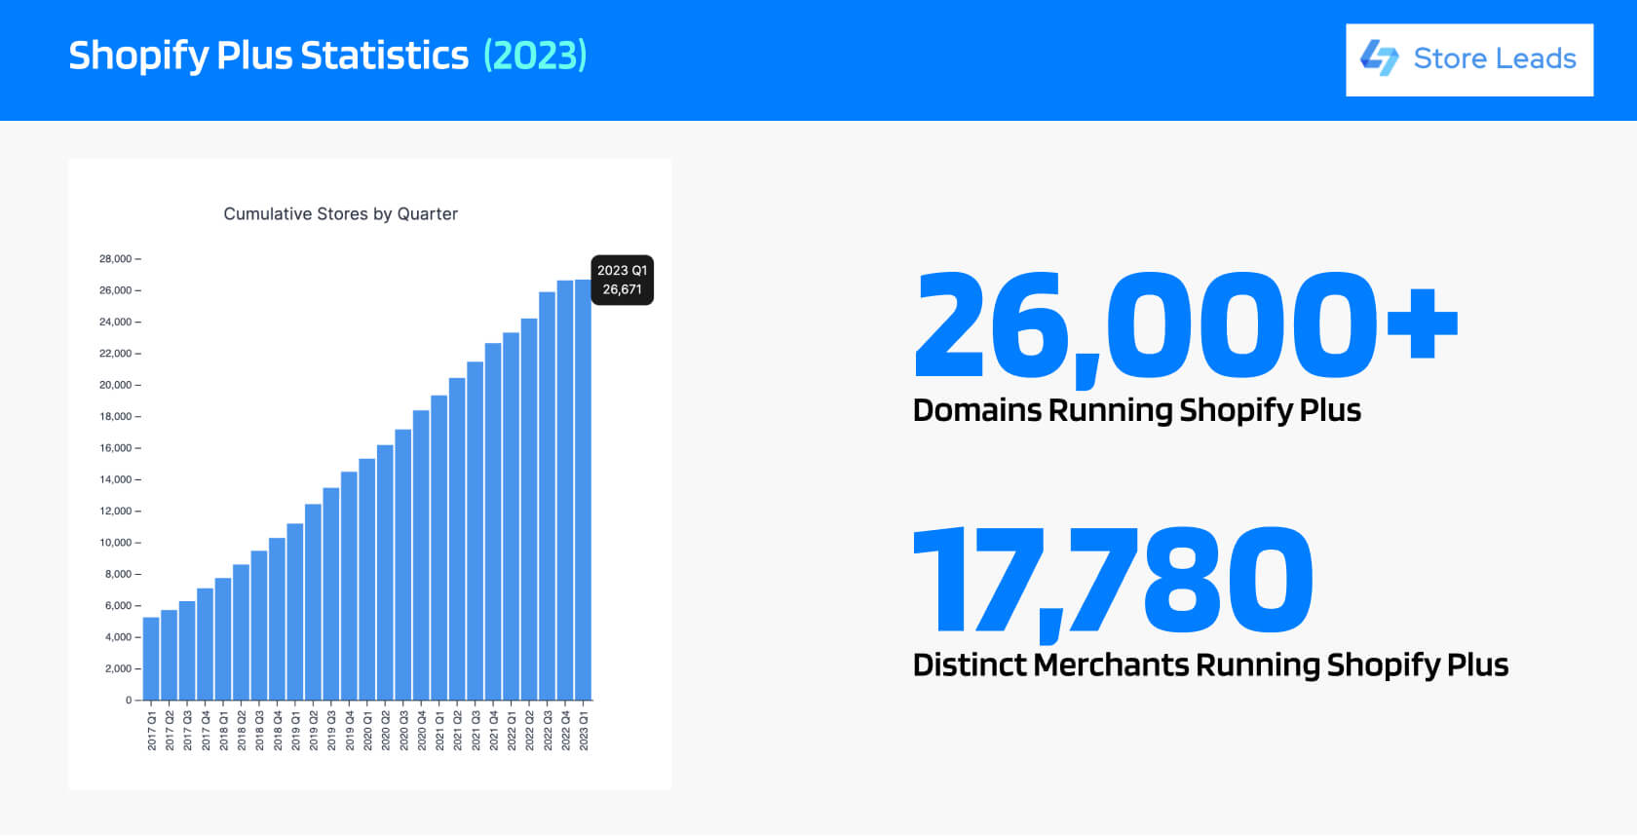Viewport: 1638px width, 836px height.
Task: Pick the 2019 Q1 bar
Action: coord(295,612)
